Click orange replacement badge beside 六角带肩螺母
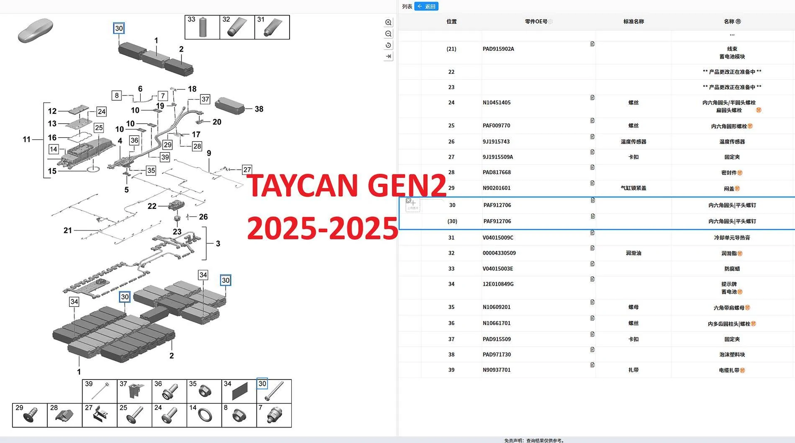 click(x=748, y=308)
